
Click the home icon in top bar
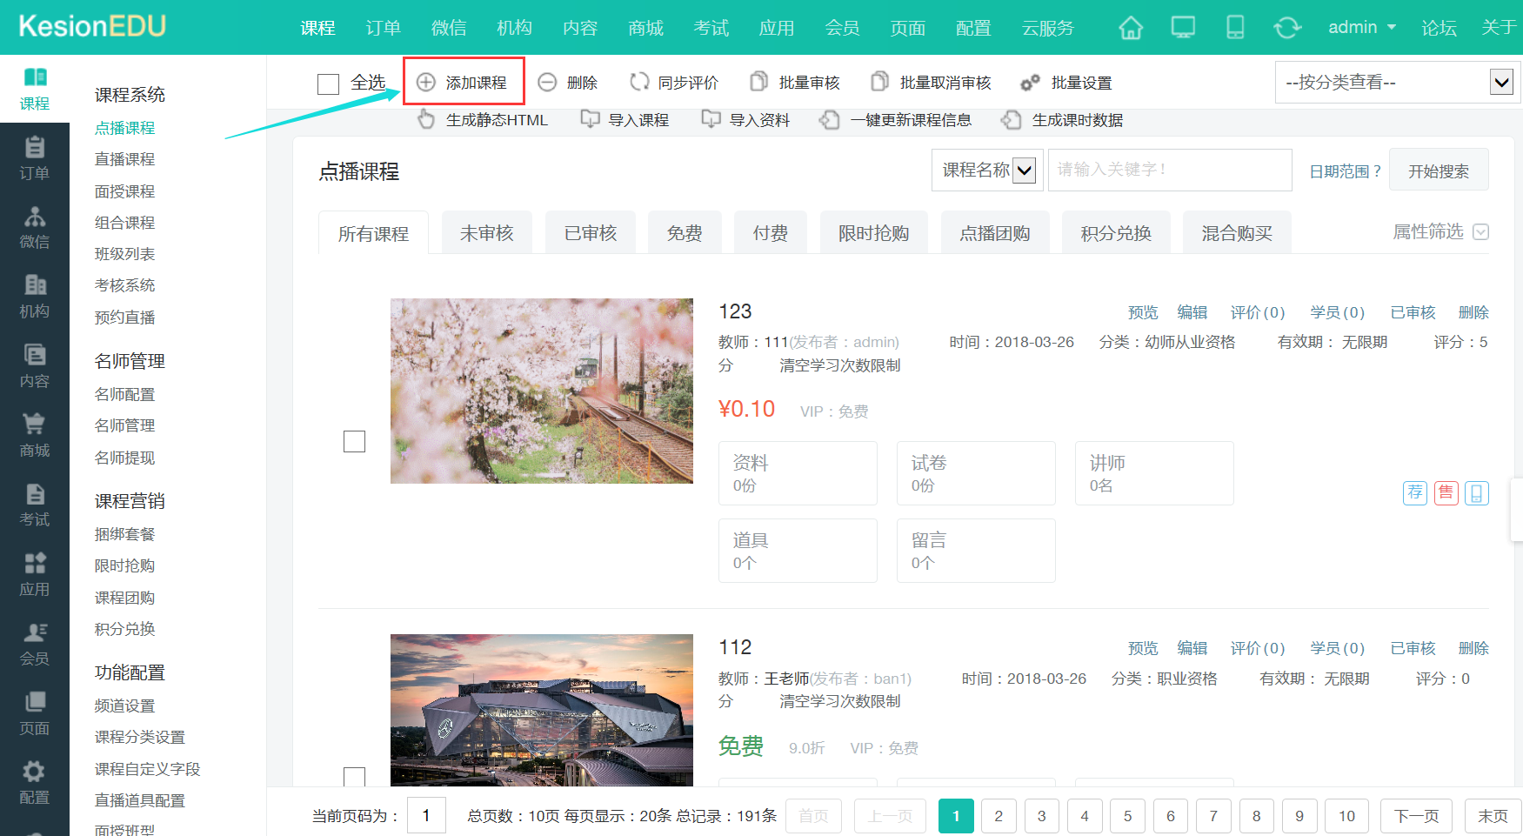click(x=1131, y=28)
